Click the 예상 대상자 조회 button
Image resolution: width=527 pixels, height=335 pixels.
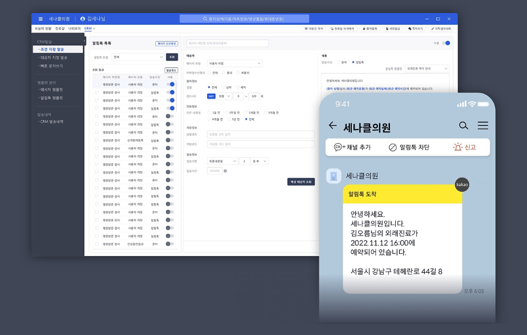pyautogui.click(x=301, y=182)
